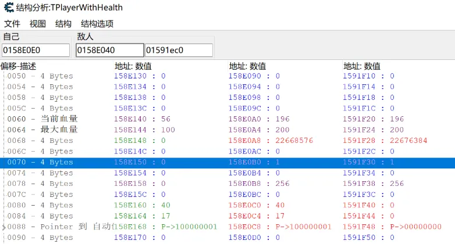Click the 0158E0E0 address field under 自己
The image size is (455, 244).
click(x=35, y=50)
